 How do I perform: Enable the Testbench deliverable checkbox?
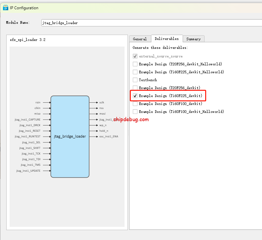[135, 80]
